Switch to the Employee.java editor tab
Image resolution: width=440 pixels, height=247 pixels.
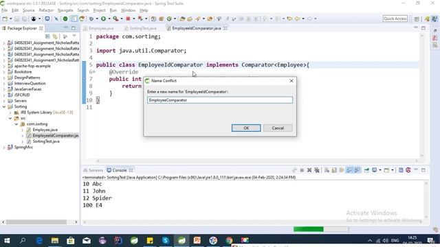point(101,28)
